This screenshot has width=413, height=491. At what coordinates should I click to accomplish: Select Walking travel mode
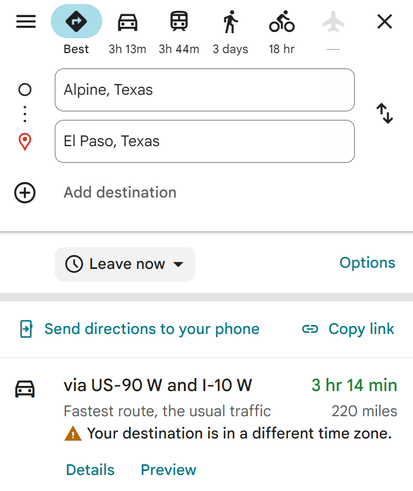[230, 22]
